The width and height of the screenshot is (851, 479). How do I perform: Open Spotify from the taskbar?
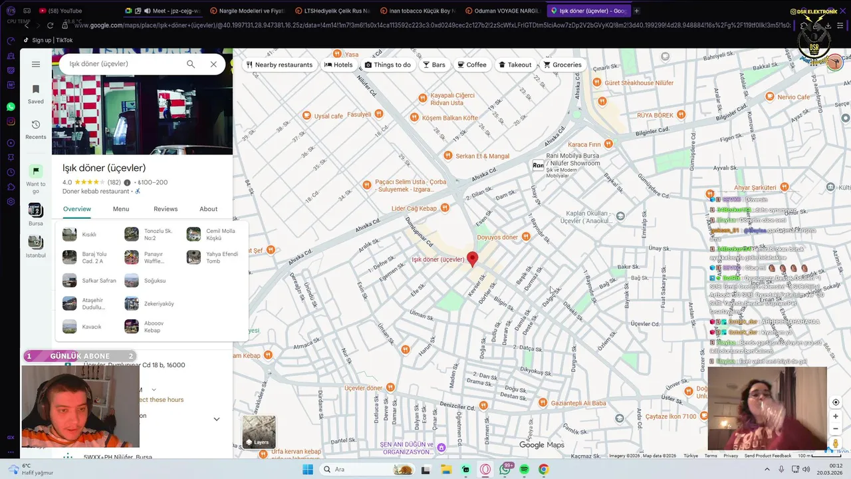[524, 470]
